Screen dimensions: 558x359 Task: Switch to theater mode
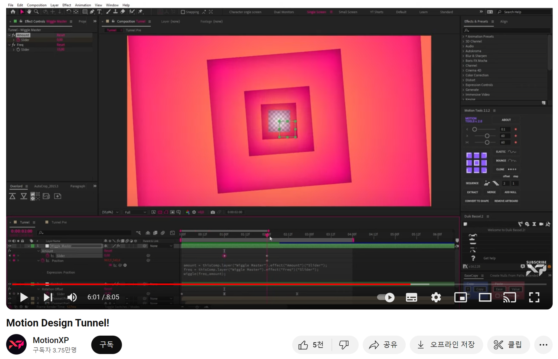pyautogui.click(x=485, y=297)
